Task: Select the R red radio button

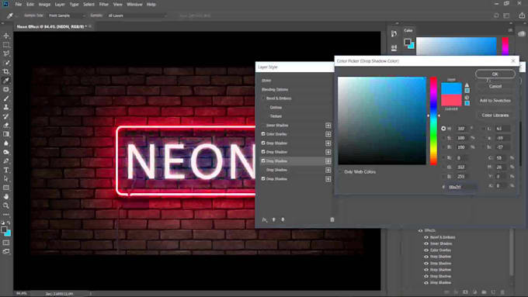Action: [443, 157]
